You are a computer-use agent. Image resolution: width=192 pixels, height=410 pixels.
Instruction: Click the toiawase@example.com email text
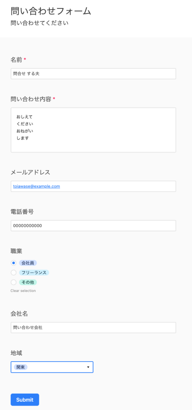[x=36, y=187]
